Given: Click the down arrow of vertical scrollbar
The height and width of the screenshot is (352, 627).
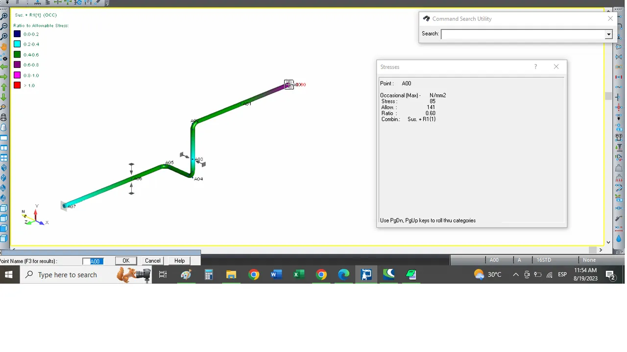Looking at the screenshot, I should [x=608, y=242].
